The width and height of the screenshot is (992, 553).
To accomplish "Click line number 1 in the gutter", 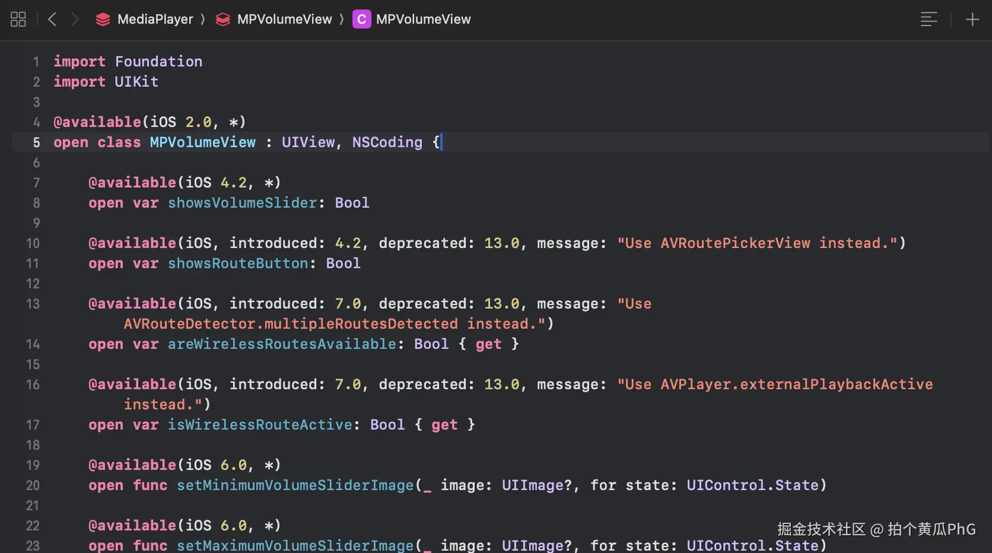I will [x=36, y=62].
